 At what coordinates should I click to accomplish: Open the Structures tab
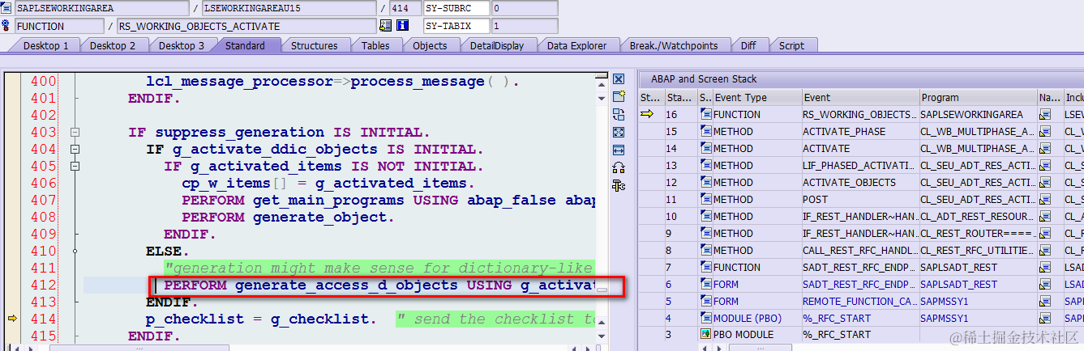[x=315, y=45]
